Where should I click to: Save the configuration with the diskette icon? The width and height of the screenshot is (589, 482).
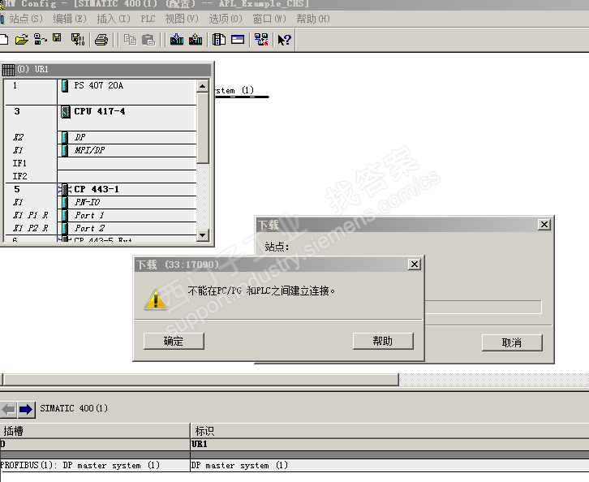click(57, 38)
